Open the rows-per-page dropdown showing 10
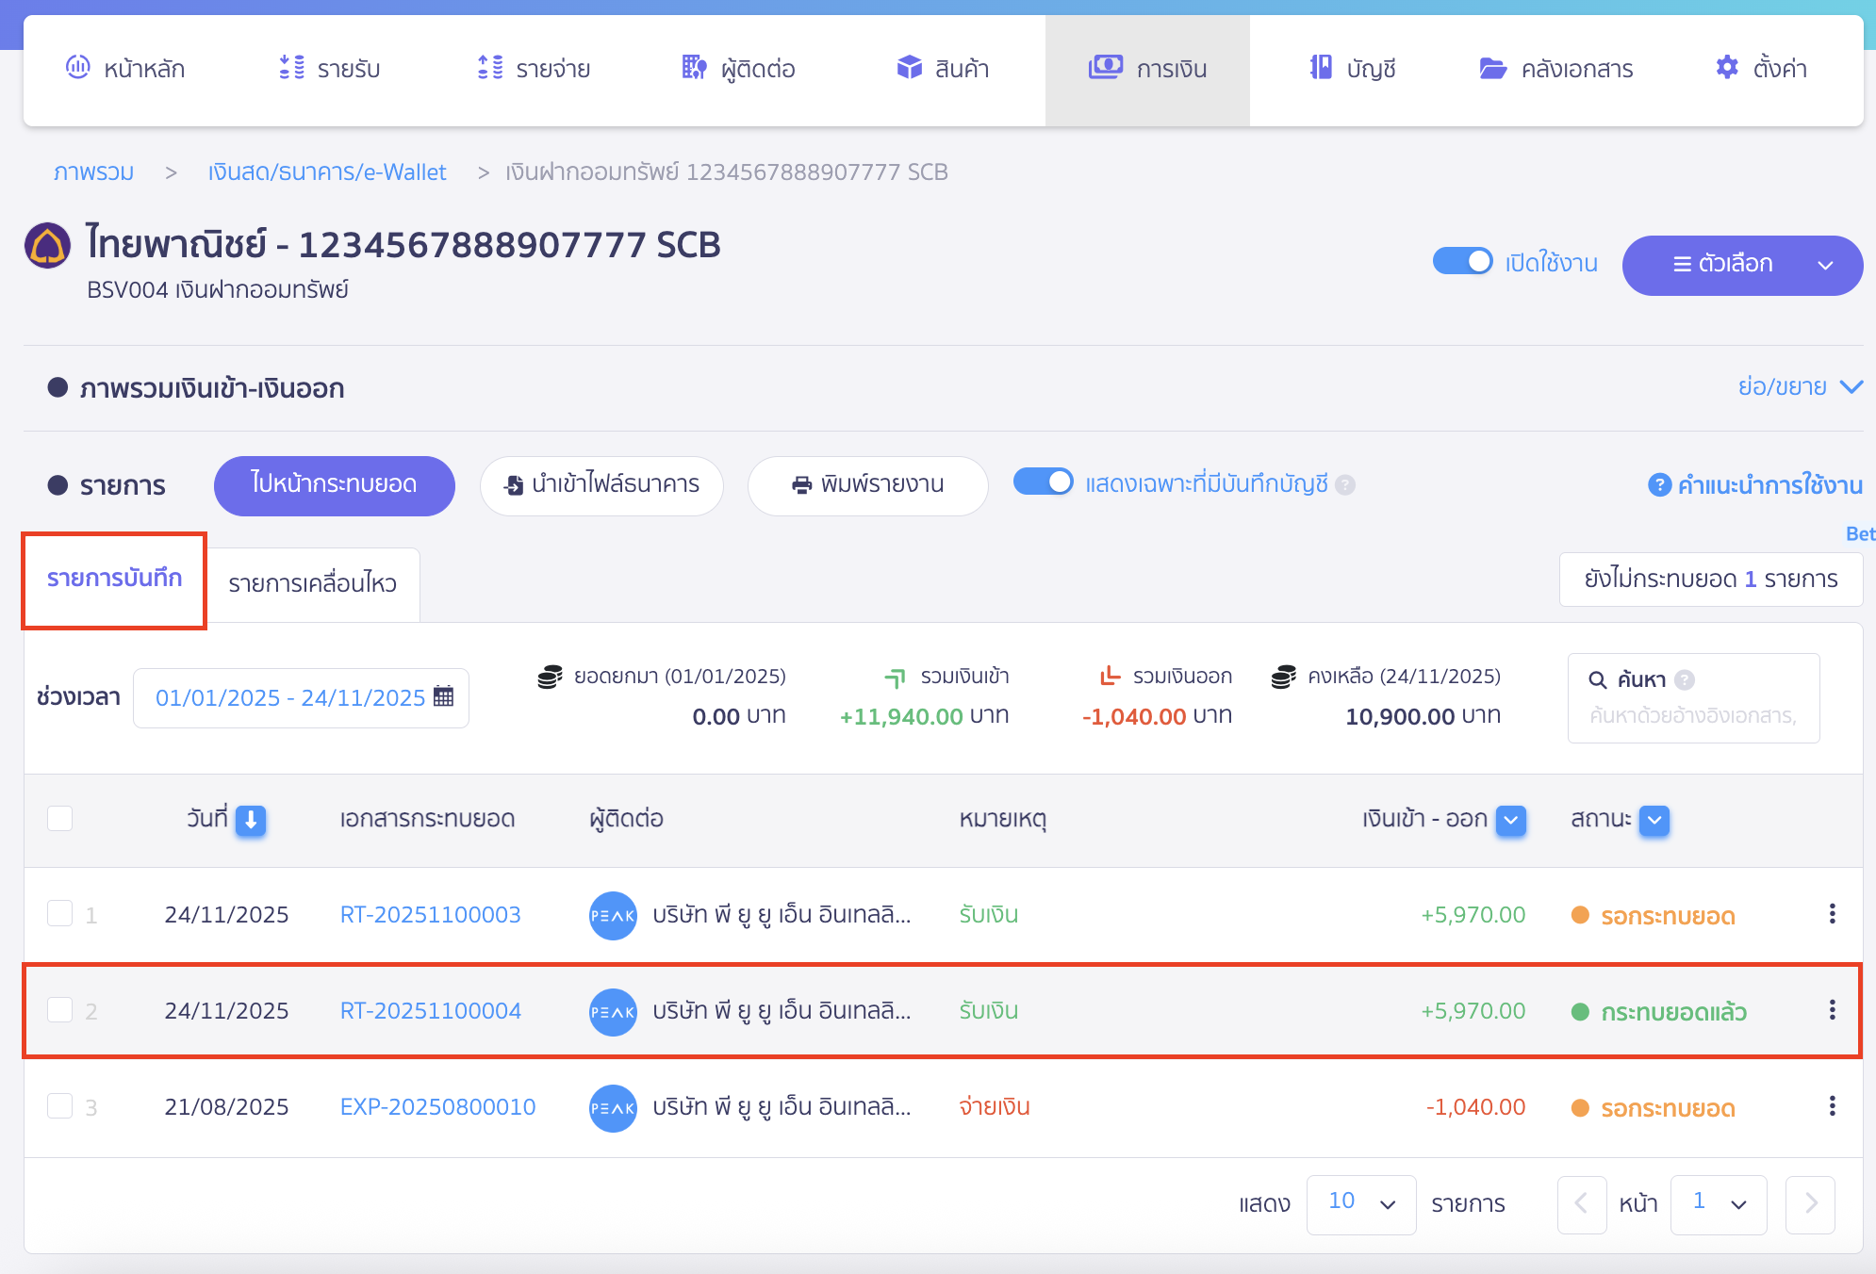Viewport: 1876px width, 1274px height. [x=1360, y=1203]
